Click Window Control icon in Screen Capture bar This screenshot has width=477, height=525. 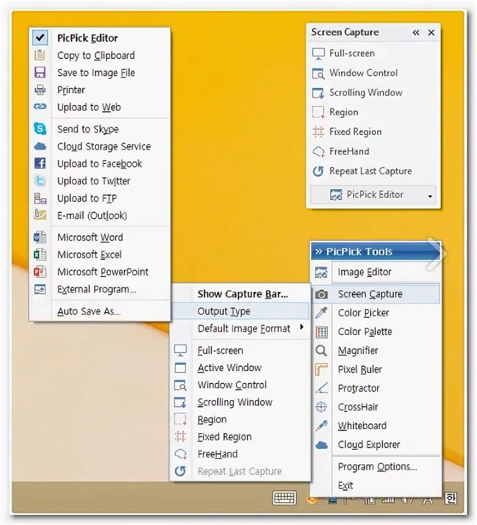point(318,73)
